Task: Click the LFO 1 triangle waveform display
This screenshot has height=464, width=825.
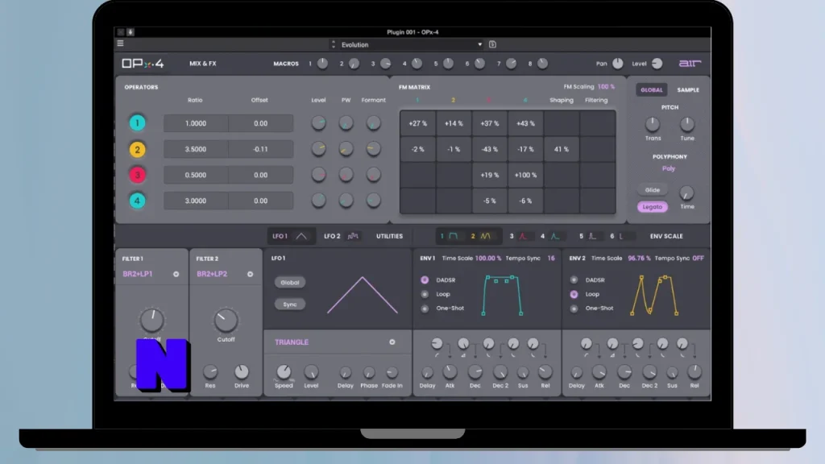Action: (x=363, y=295)
